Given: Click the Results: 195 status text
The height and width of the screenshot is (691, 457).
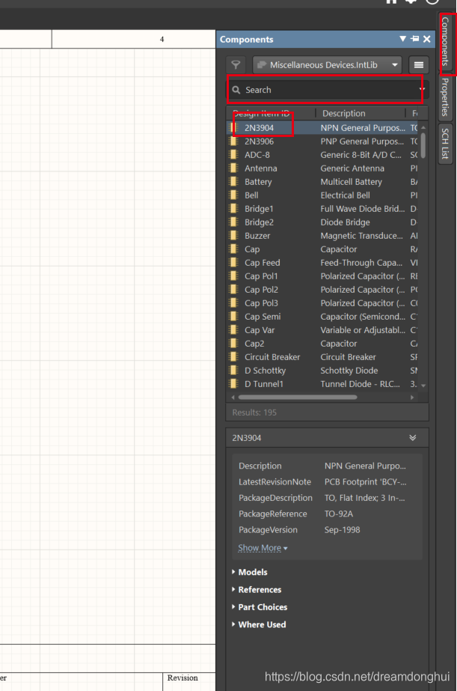Looking at the screenshot, I should [254, 413].
